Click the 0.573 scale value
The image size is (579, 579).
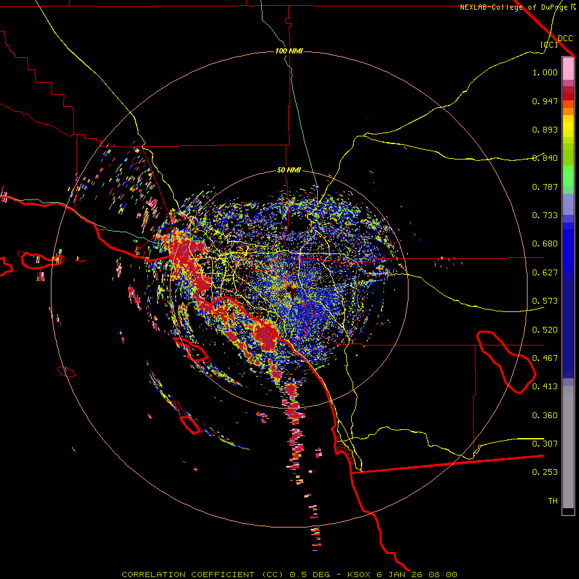(x=545, y=301)
